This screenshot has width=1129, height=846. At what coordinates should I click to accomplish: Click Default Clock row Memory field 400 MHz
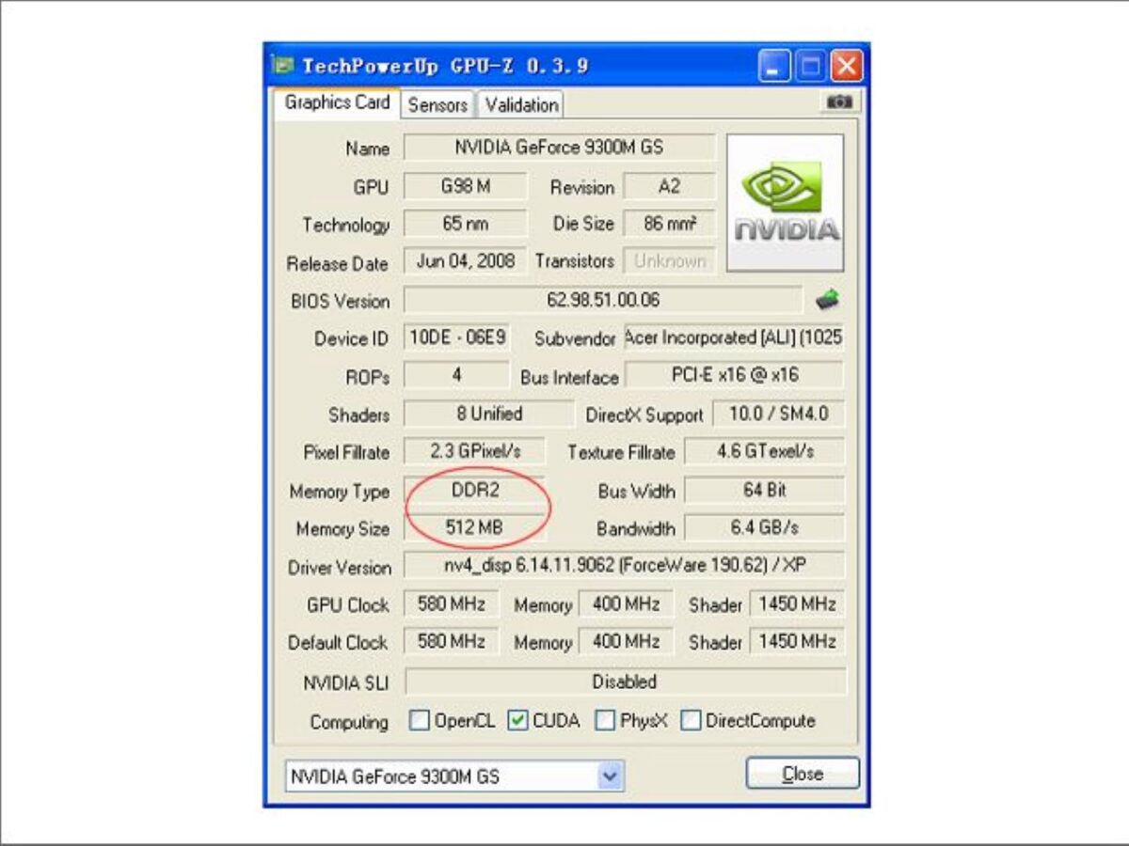(626, 642)
